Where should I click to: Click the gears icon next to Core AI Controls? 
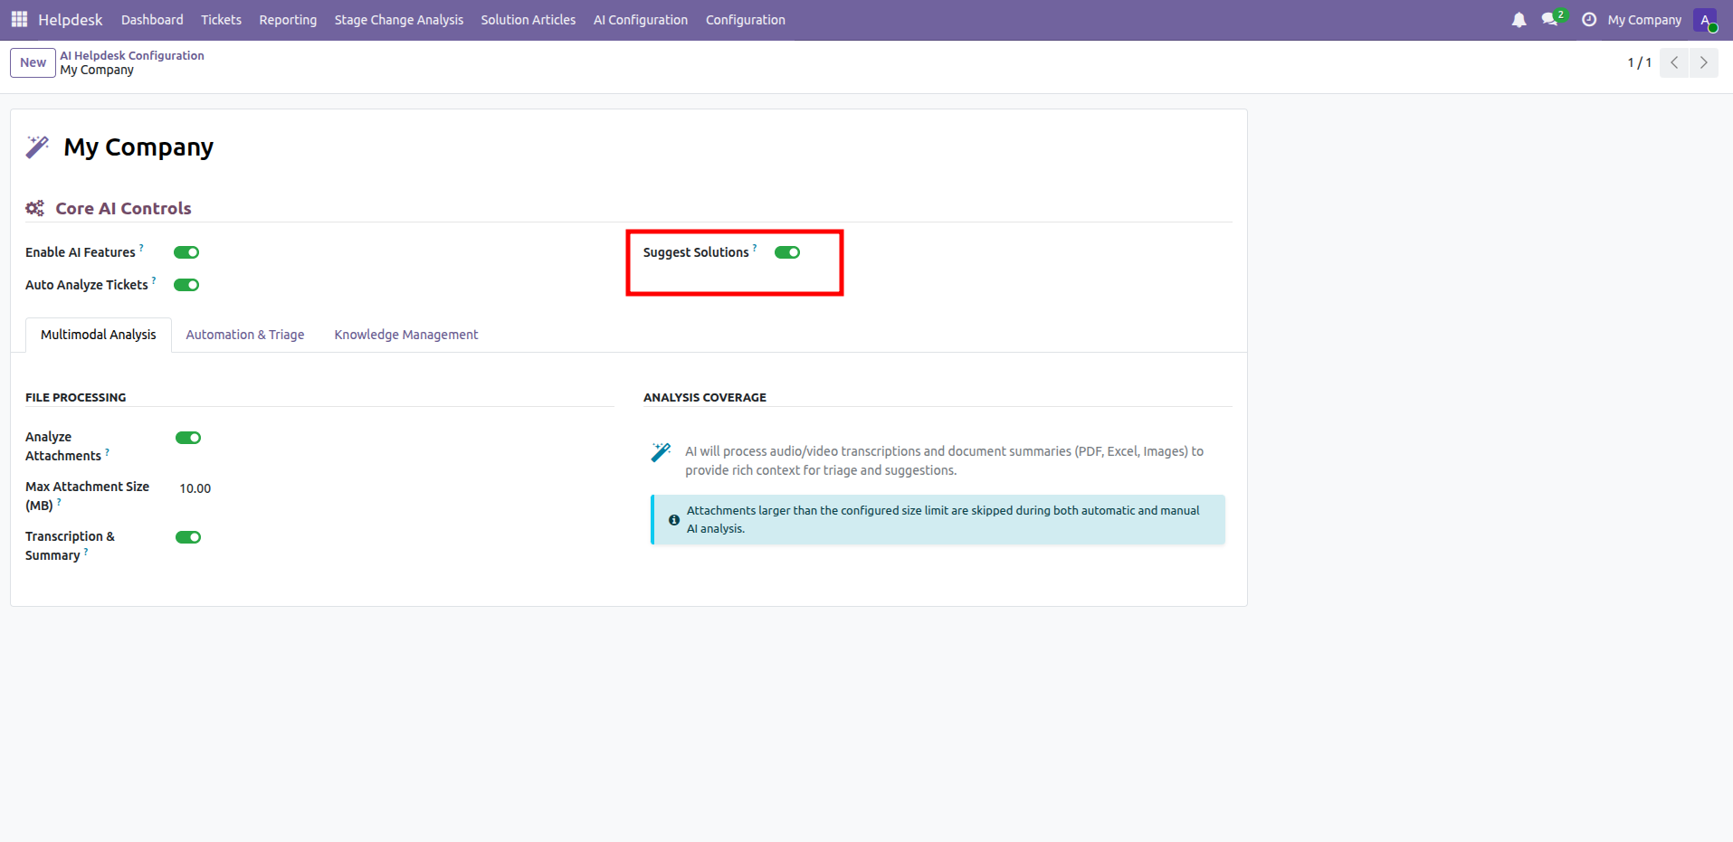click(34, 208)
